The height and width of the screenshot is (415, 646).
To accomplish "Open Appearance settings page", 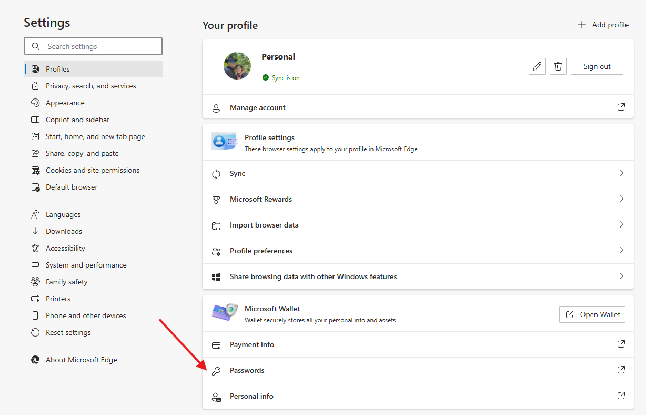I will (x=93, y=103).
